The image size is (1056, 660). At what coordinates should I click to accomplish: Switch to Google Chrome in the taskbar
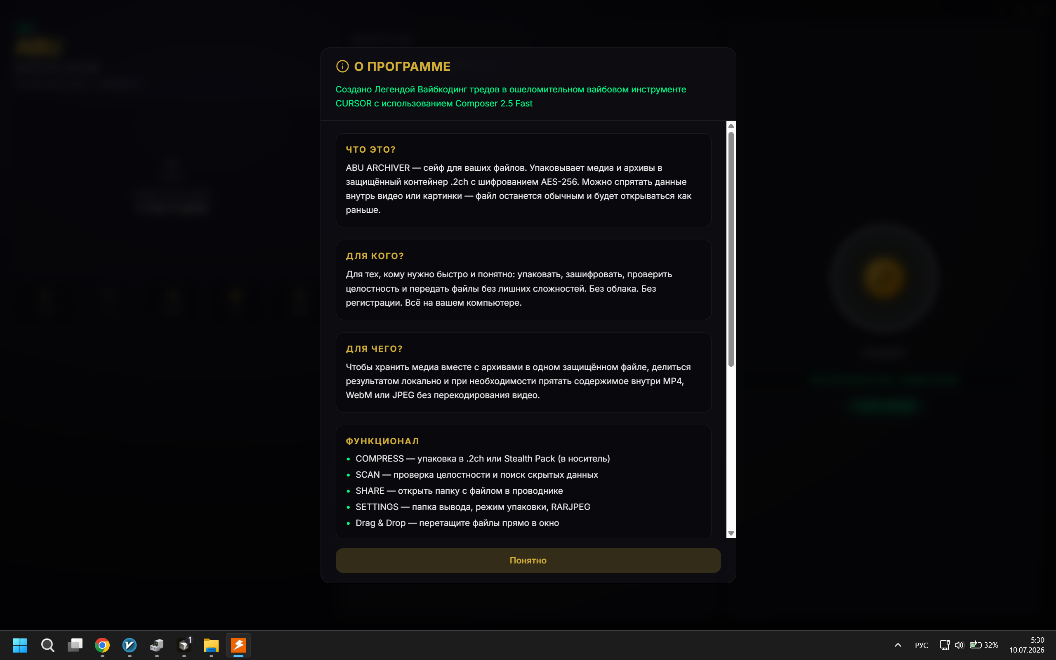[102, 645]
